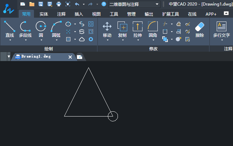
Task: Expand the 多段线 dropdown arrow
Action: (26, 40)
